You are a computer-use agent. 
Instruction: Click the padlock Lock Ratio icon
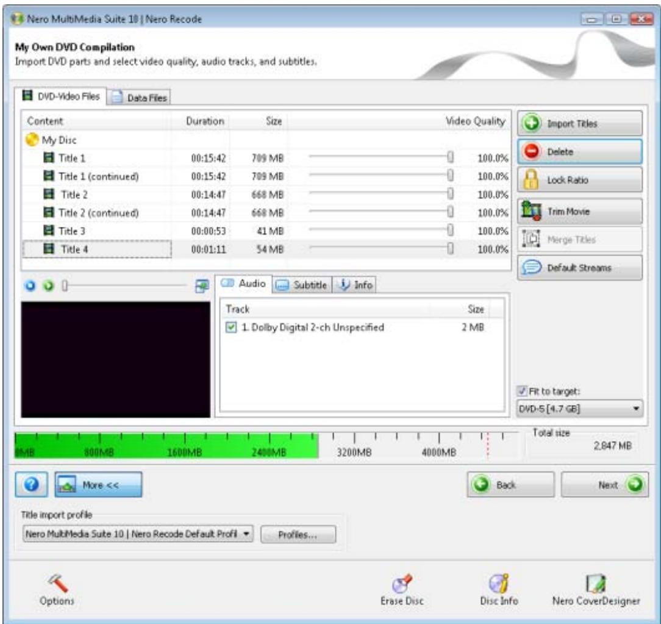click(x=531, y=179)
